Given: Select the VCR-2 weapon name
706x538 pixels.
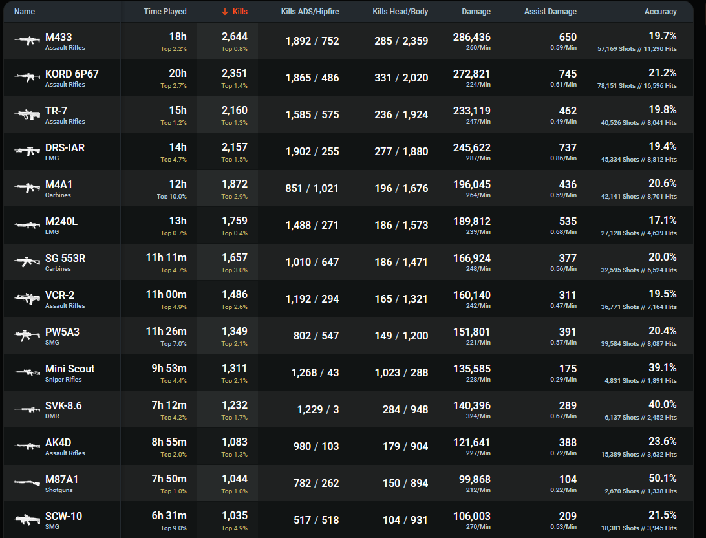Looking at the screenshot, I should coord(60,296).
